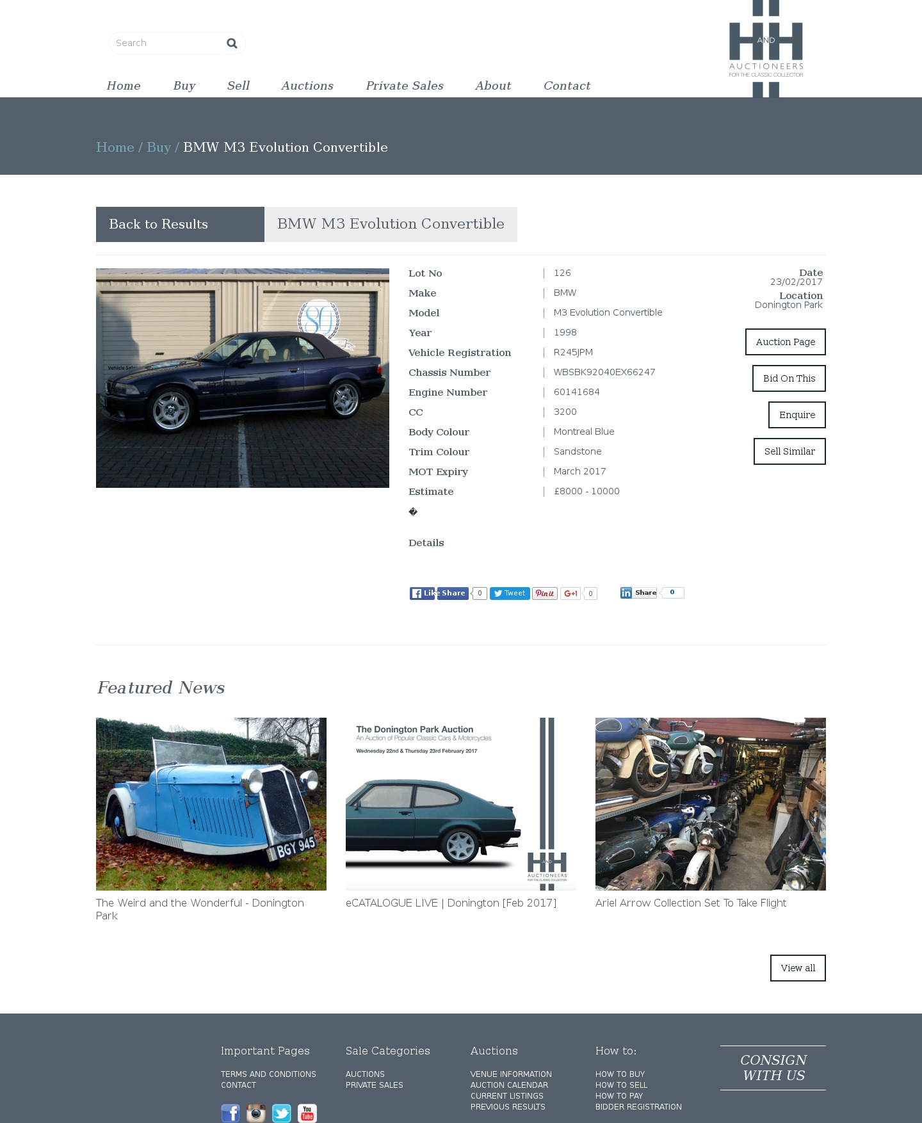Screen dimensions: 922x1123
Task: Open footer AUCTIONS sale category
Action: (x=365, y=1074)
